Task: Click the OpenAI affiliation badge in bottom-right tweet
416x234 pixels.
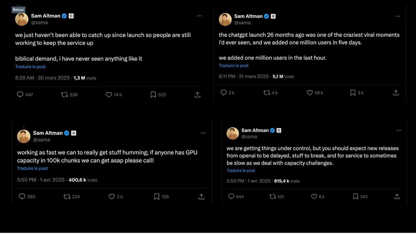Action: pos(279,130)
